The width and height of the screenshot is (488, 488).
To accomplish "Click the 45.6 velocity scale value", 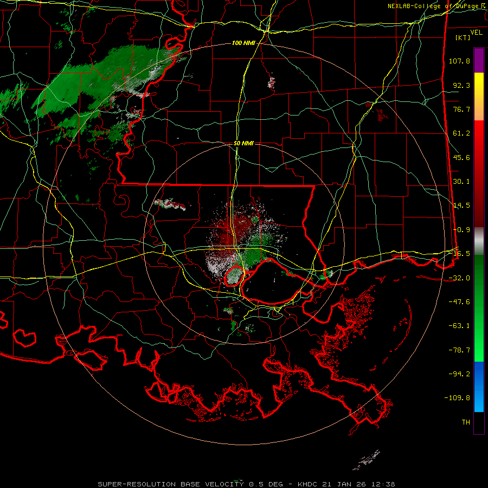I will [x=461, y=157].
